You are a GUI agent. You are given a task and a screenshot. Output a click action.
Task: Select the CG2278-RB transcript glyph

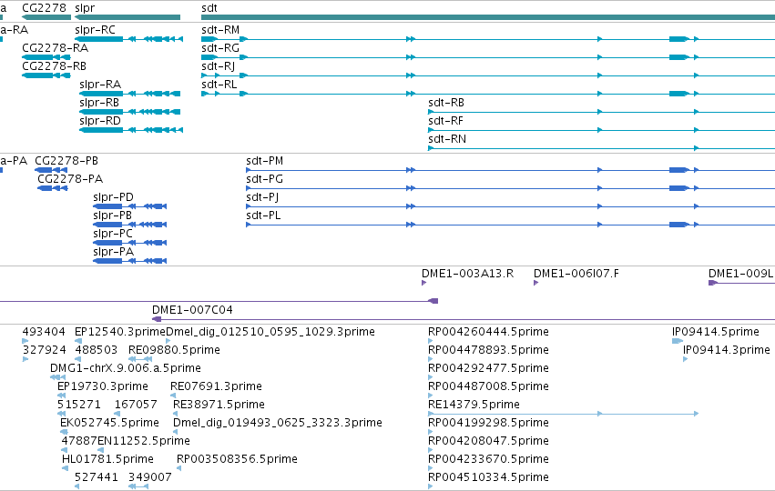pyautogui.click(x=46, y=75)
